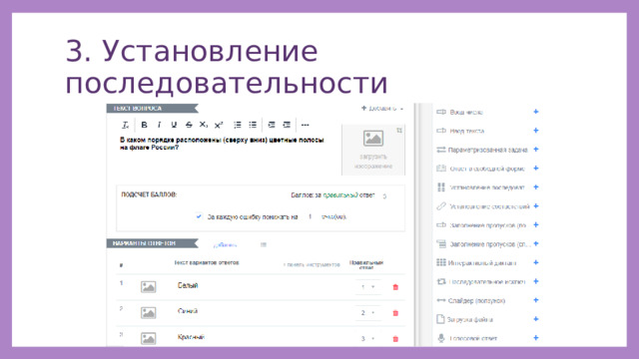
Task: Add an image to the Белый answer
Action: pyautogui.click(x=149, y=286)
